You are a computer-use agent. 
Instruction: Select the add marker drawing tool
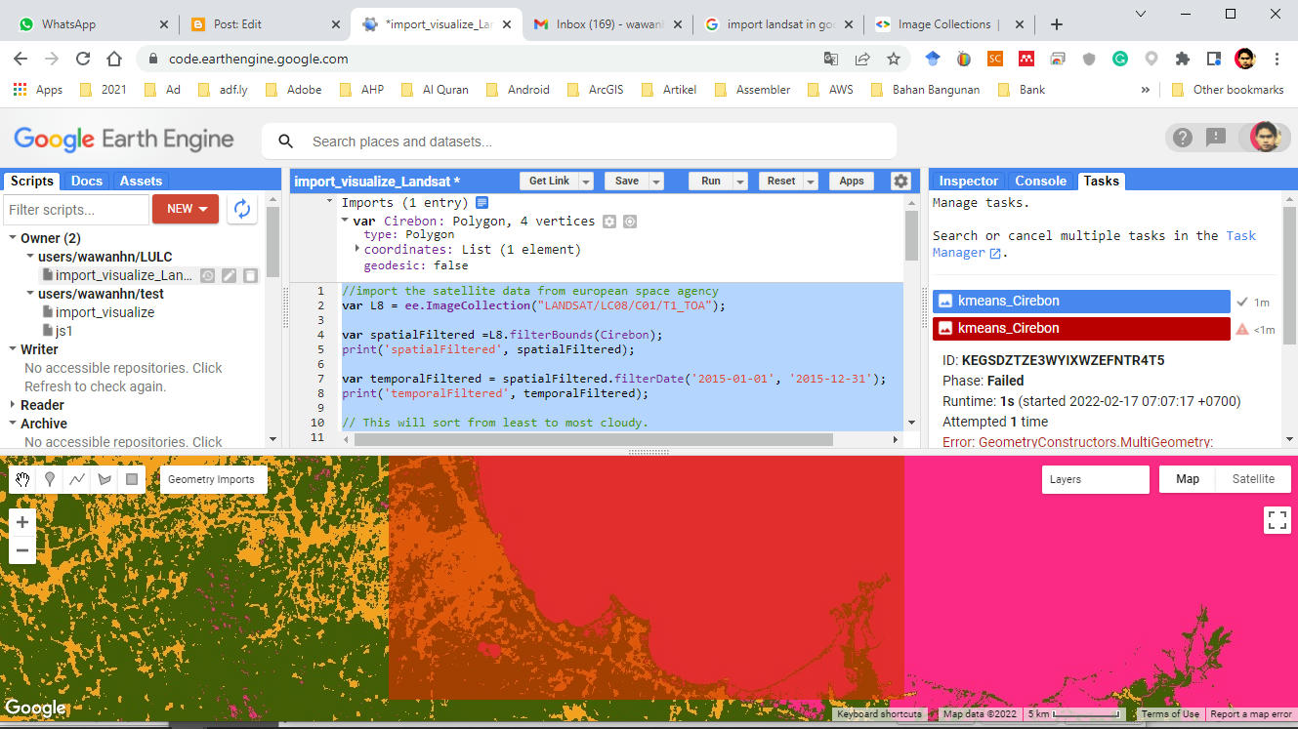[50, 479]
